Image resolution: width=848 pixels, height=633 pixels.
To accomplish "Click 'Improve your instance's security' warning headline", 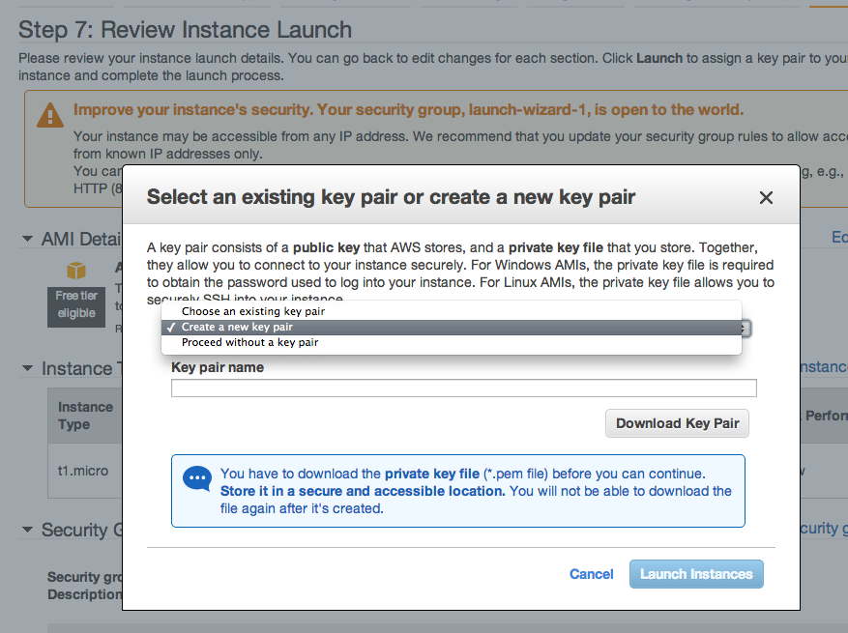I will [x=408, y=110].
